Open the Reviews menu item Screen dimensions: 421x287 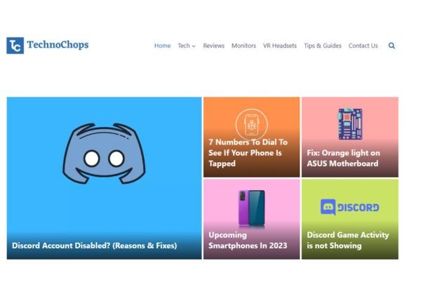pyautogui.click(x=214, y=46)
